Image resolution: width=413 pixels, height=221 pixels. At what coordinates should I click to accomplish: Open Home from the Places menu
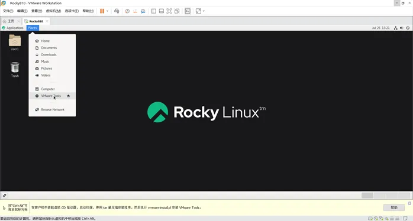click(52, 41)
